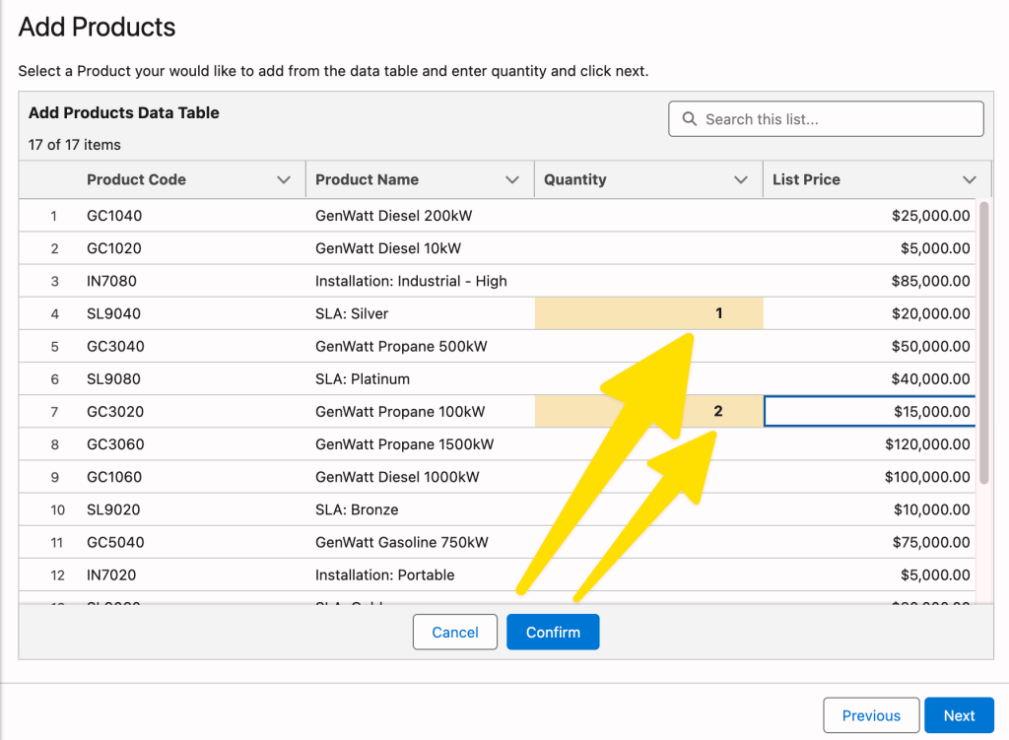Click the Next button
1009x740 pixels.
coord(959,714)
